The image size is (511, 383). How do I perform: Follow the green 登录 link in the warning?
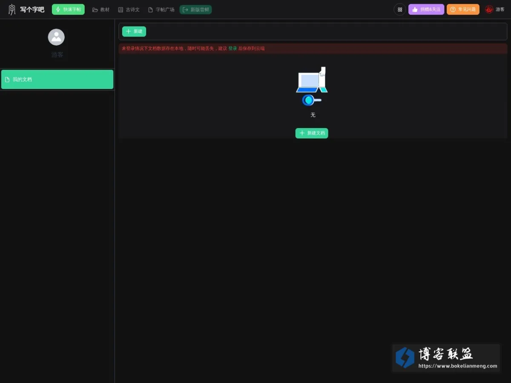point(233,49)
